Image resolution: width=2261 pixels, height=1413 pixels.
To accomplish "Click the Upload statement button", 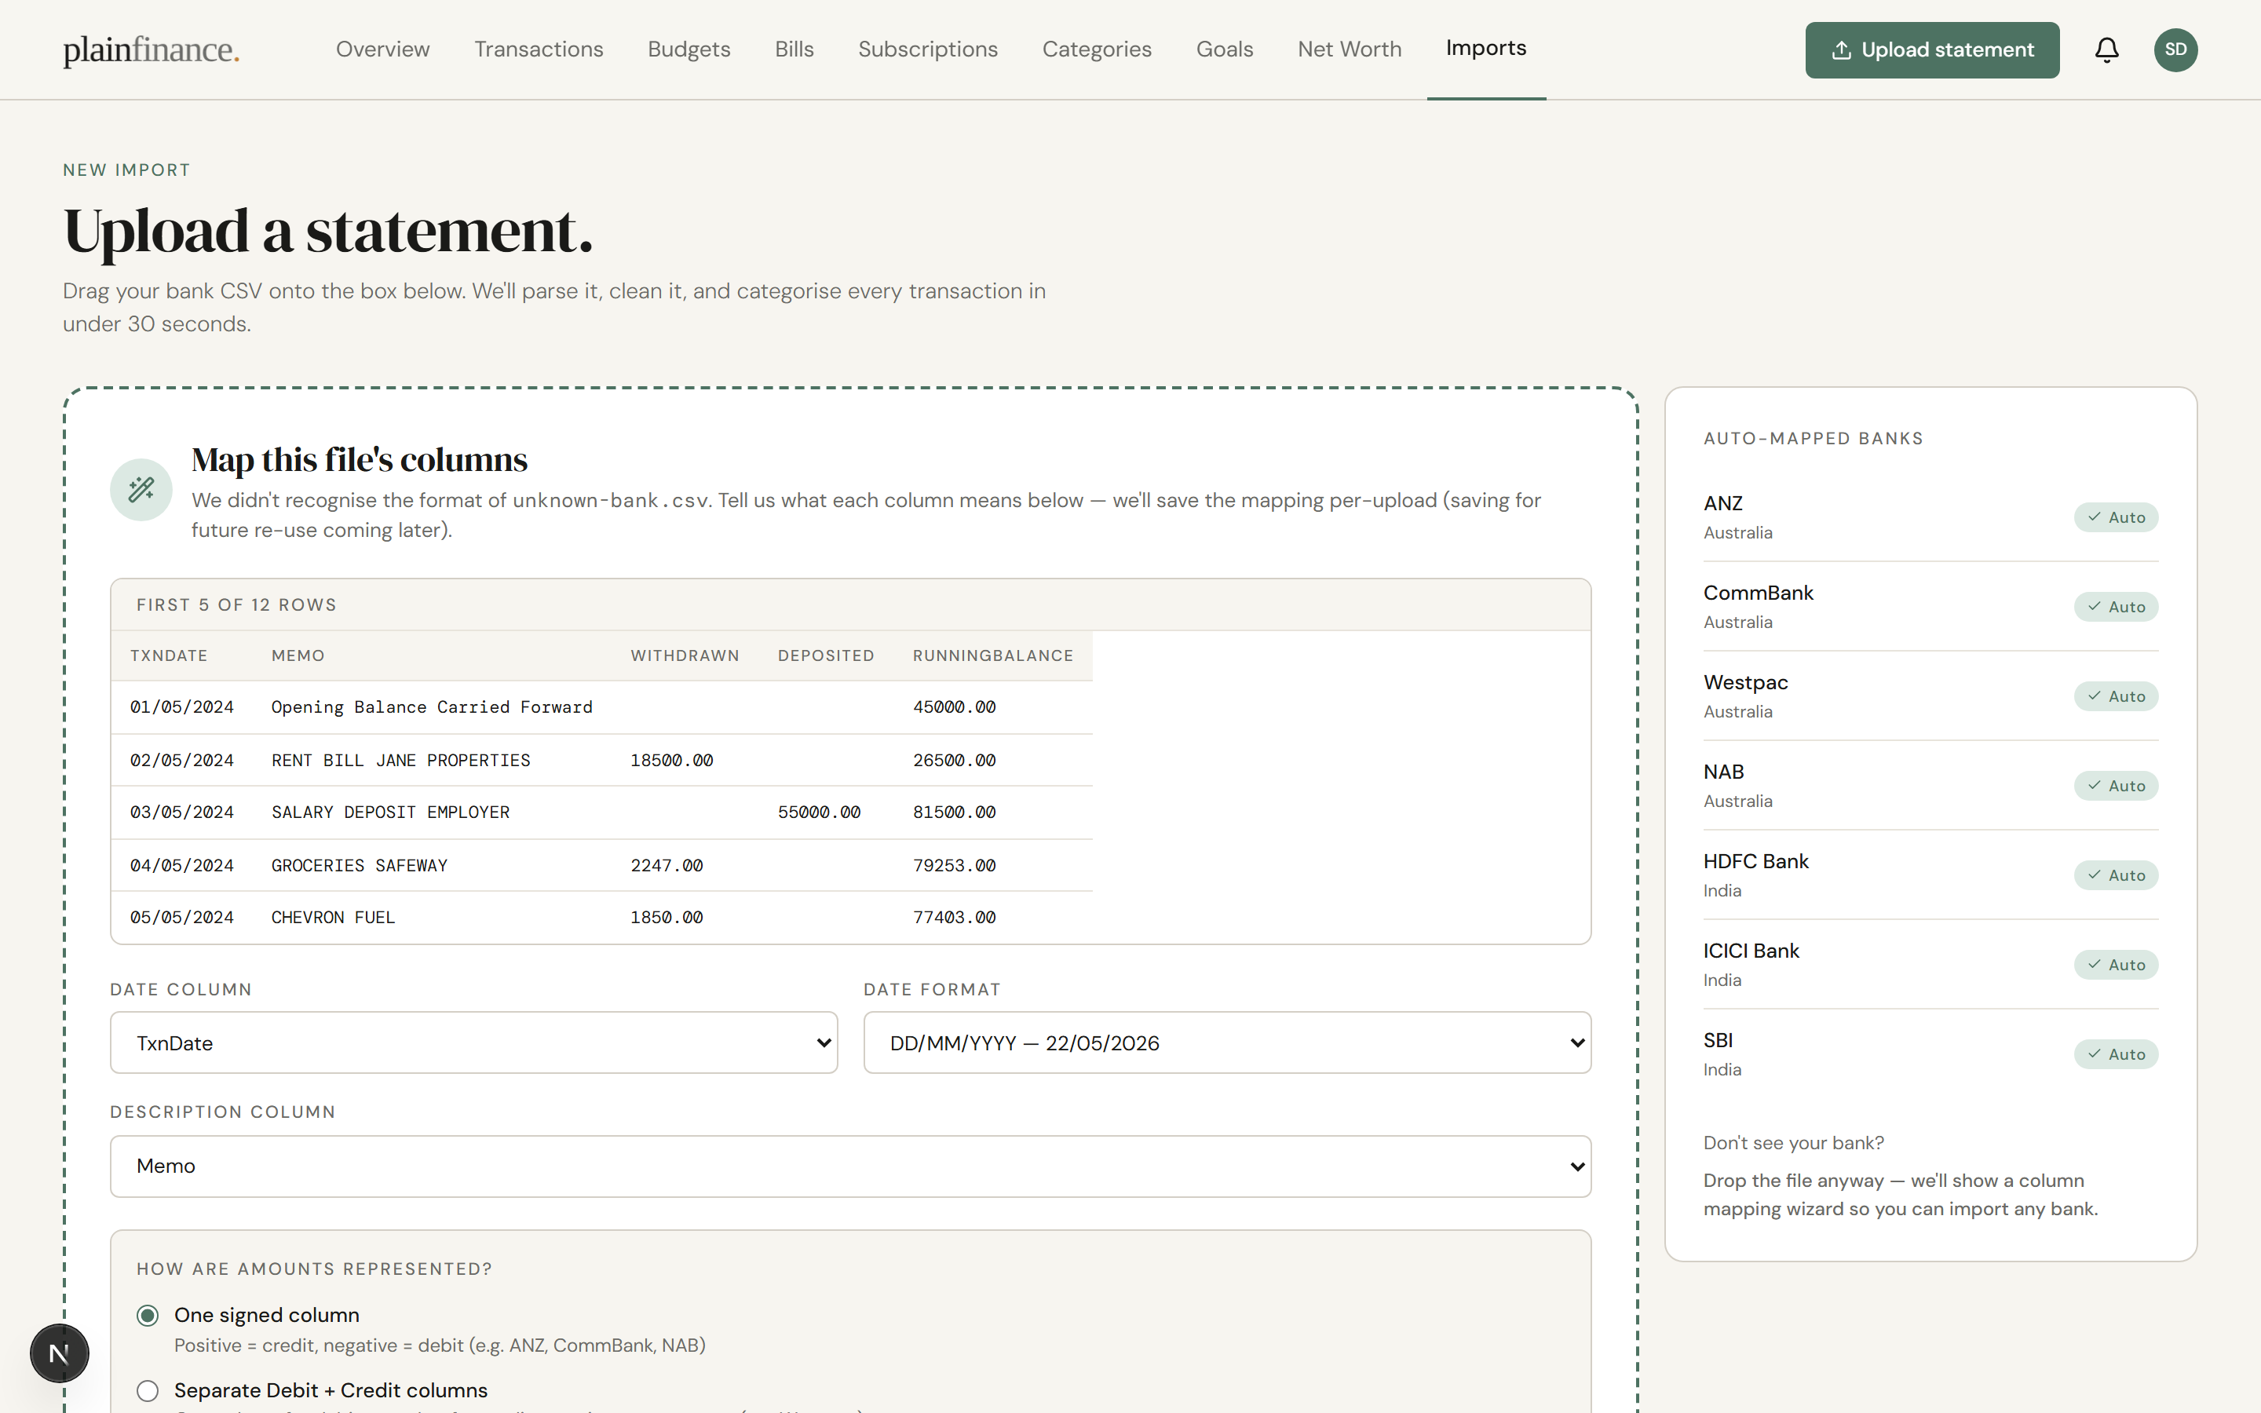I will [1931, 49].
